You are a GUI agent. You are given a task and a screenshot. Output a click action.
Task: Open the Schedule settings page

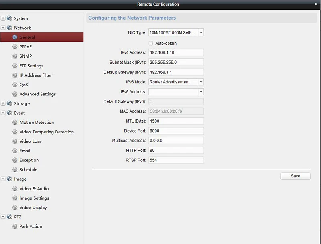[x=28, y=169]
